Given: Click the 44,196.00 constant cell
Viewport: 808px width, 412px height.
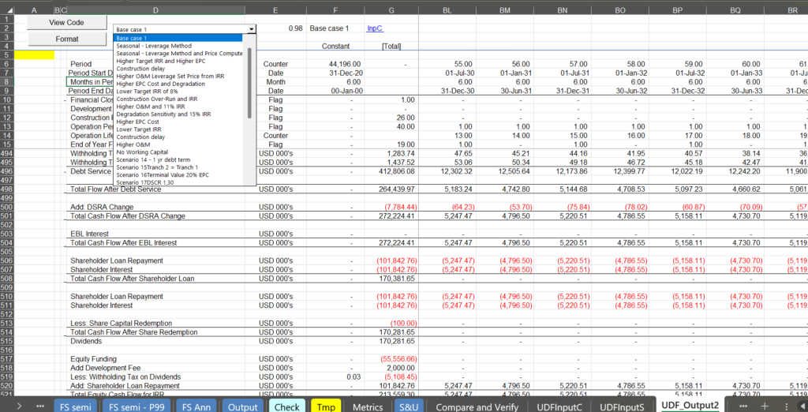Looking at the screenshot, I should [335, 64].
